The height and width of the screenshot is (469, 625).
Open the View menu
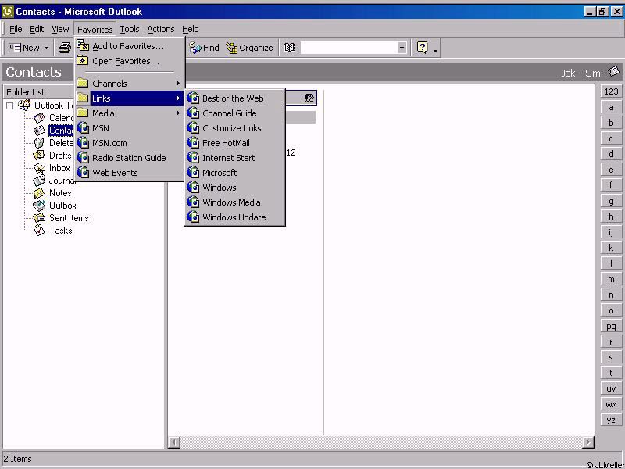(x=60, y=29)
